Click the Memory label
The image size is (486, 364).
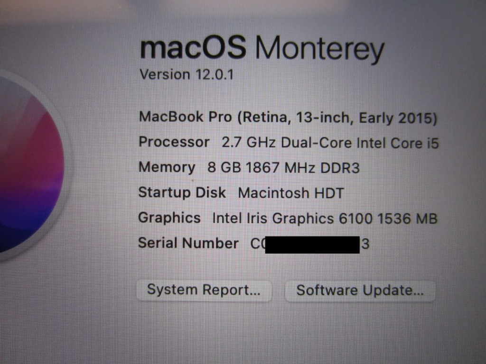[167, 167]
